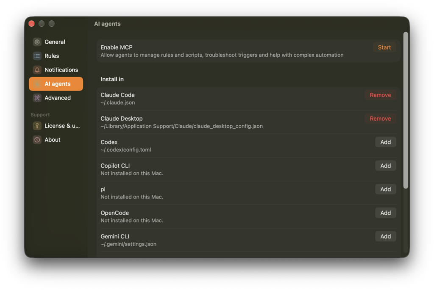Open the About info icon
The width and height of the screenshot is (434, 290).
[x=37, y=140]
